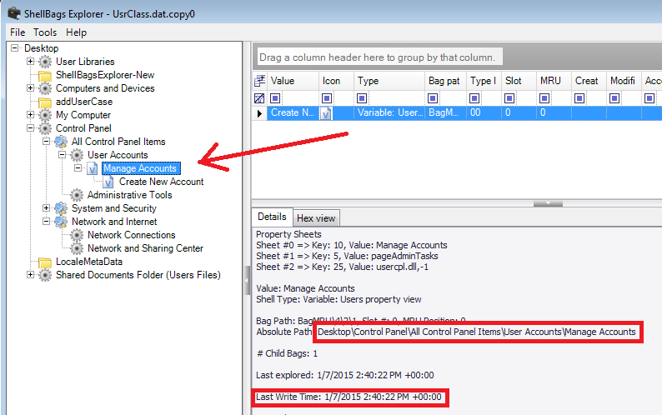Sort grid by Bag path column header
The height and width of the screenshot is (415, 662).
(x=444, y=81)
